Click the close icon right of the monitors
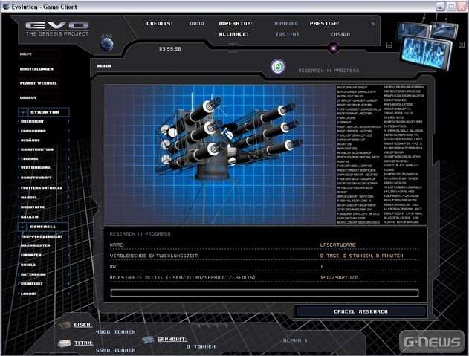Viewport: 469px width, 356px height. coord(462,45)
